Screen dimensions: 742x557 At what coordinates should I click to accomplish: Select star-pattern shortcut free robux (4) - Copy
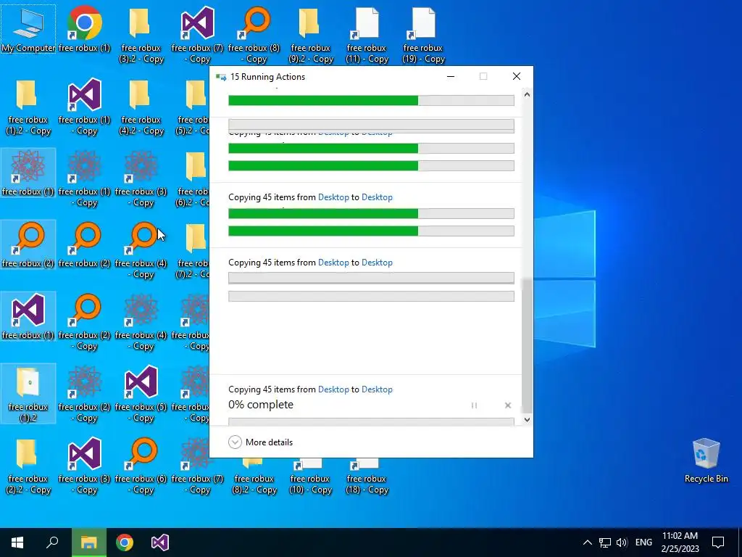141,323
